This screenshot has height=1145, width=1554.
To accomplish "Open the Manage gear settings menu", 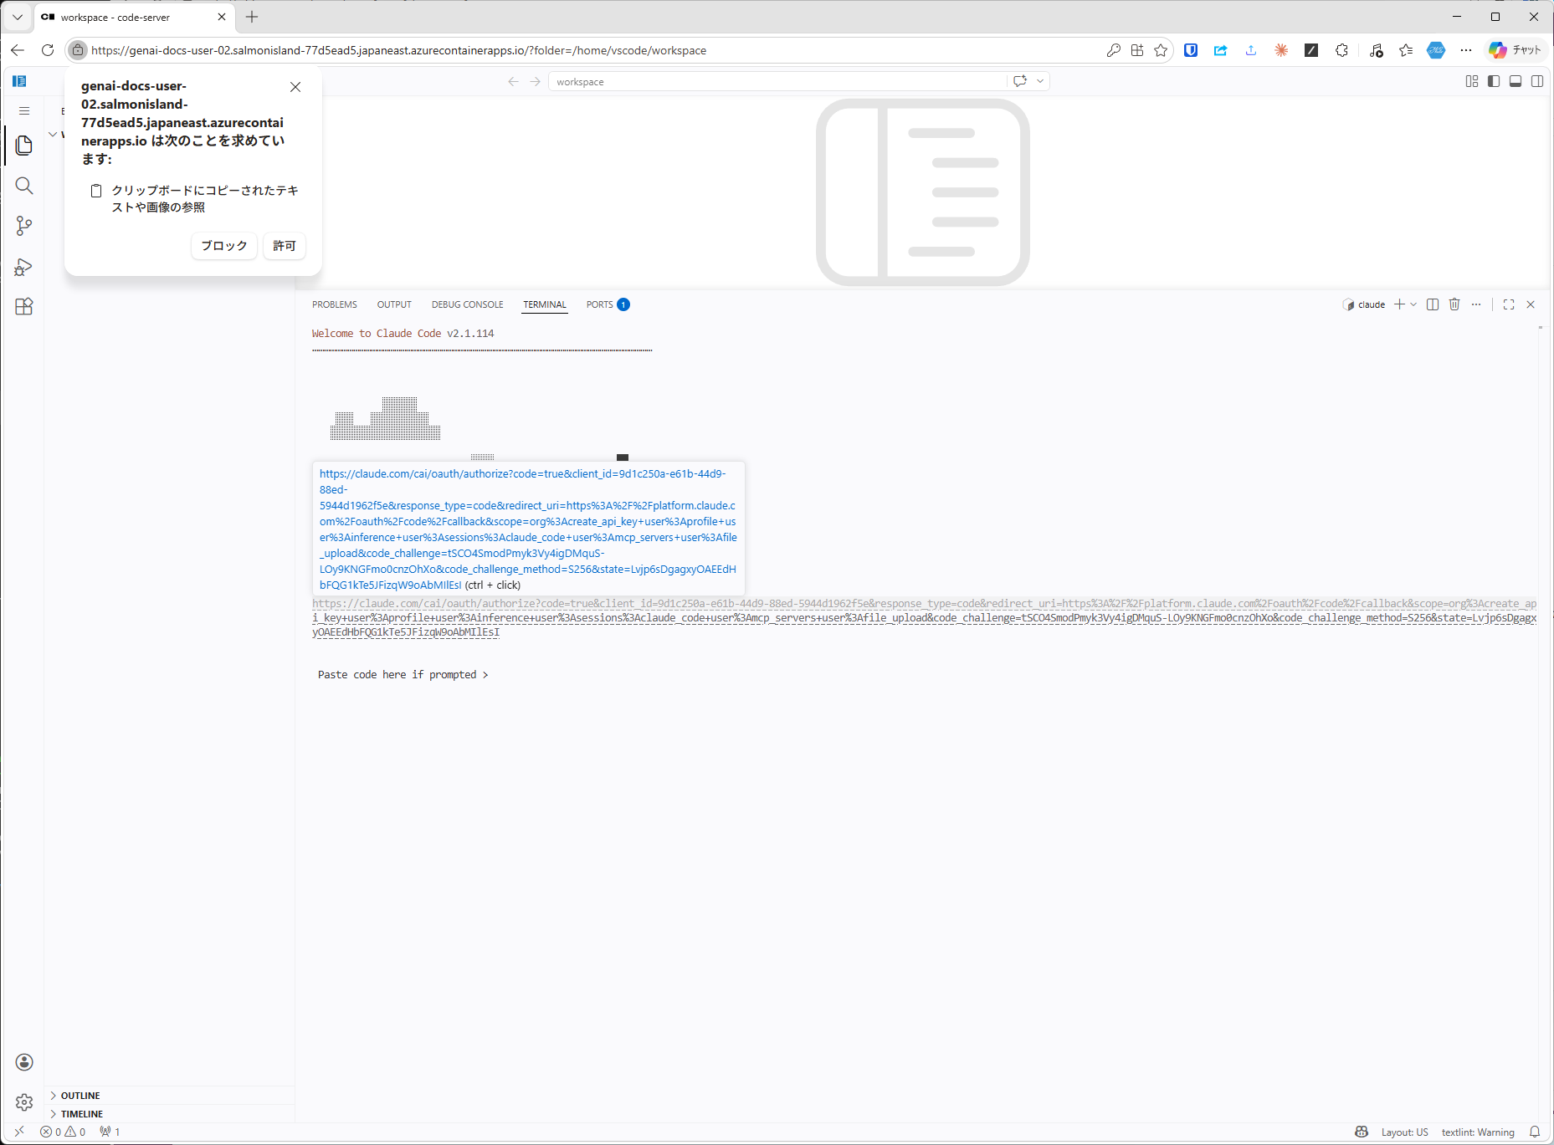I will tap(24, 1102).
